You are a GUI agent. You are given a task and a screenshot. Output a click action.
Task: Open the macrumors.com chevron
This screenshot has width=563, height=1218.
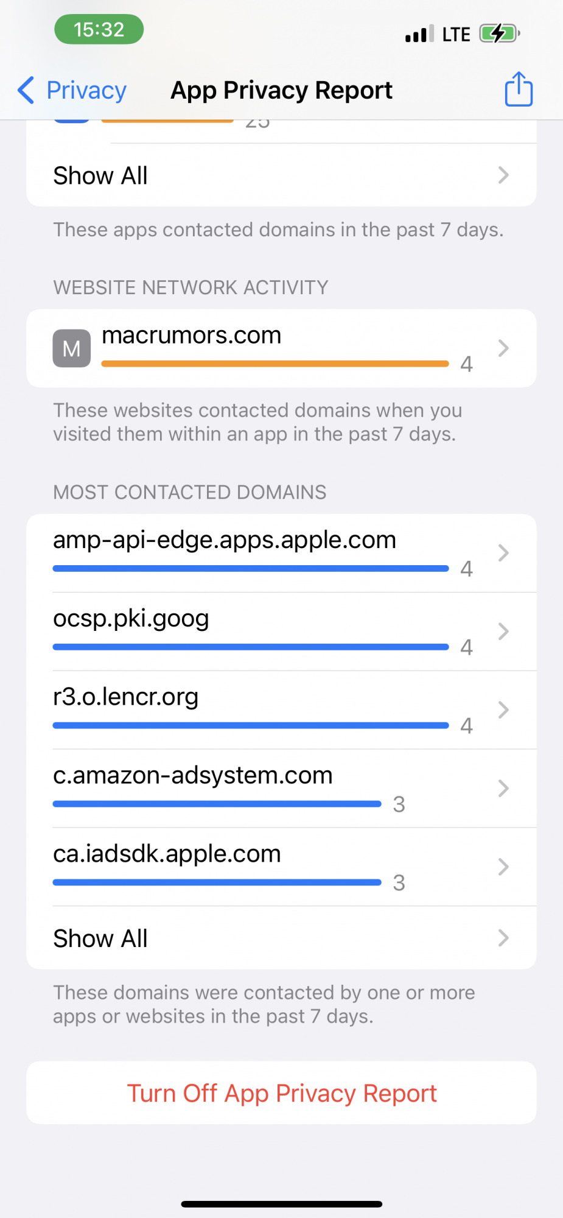503,348
